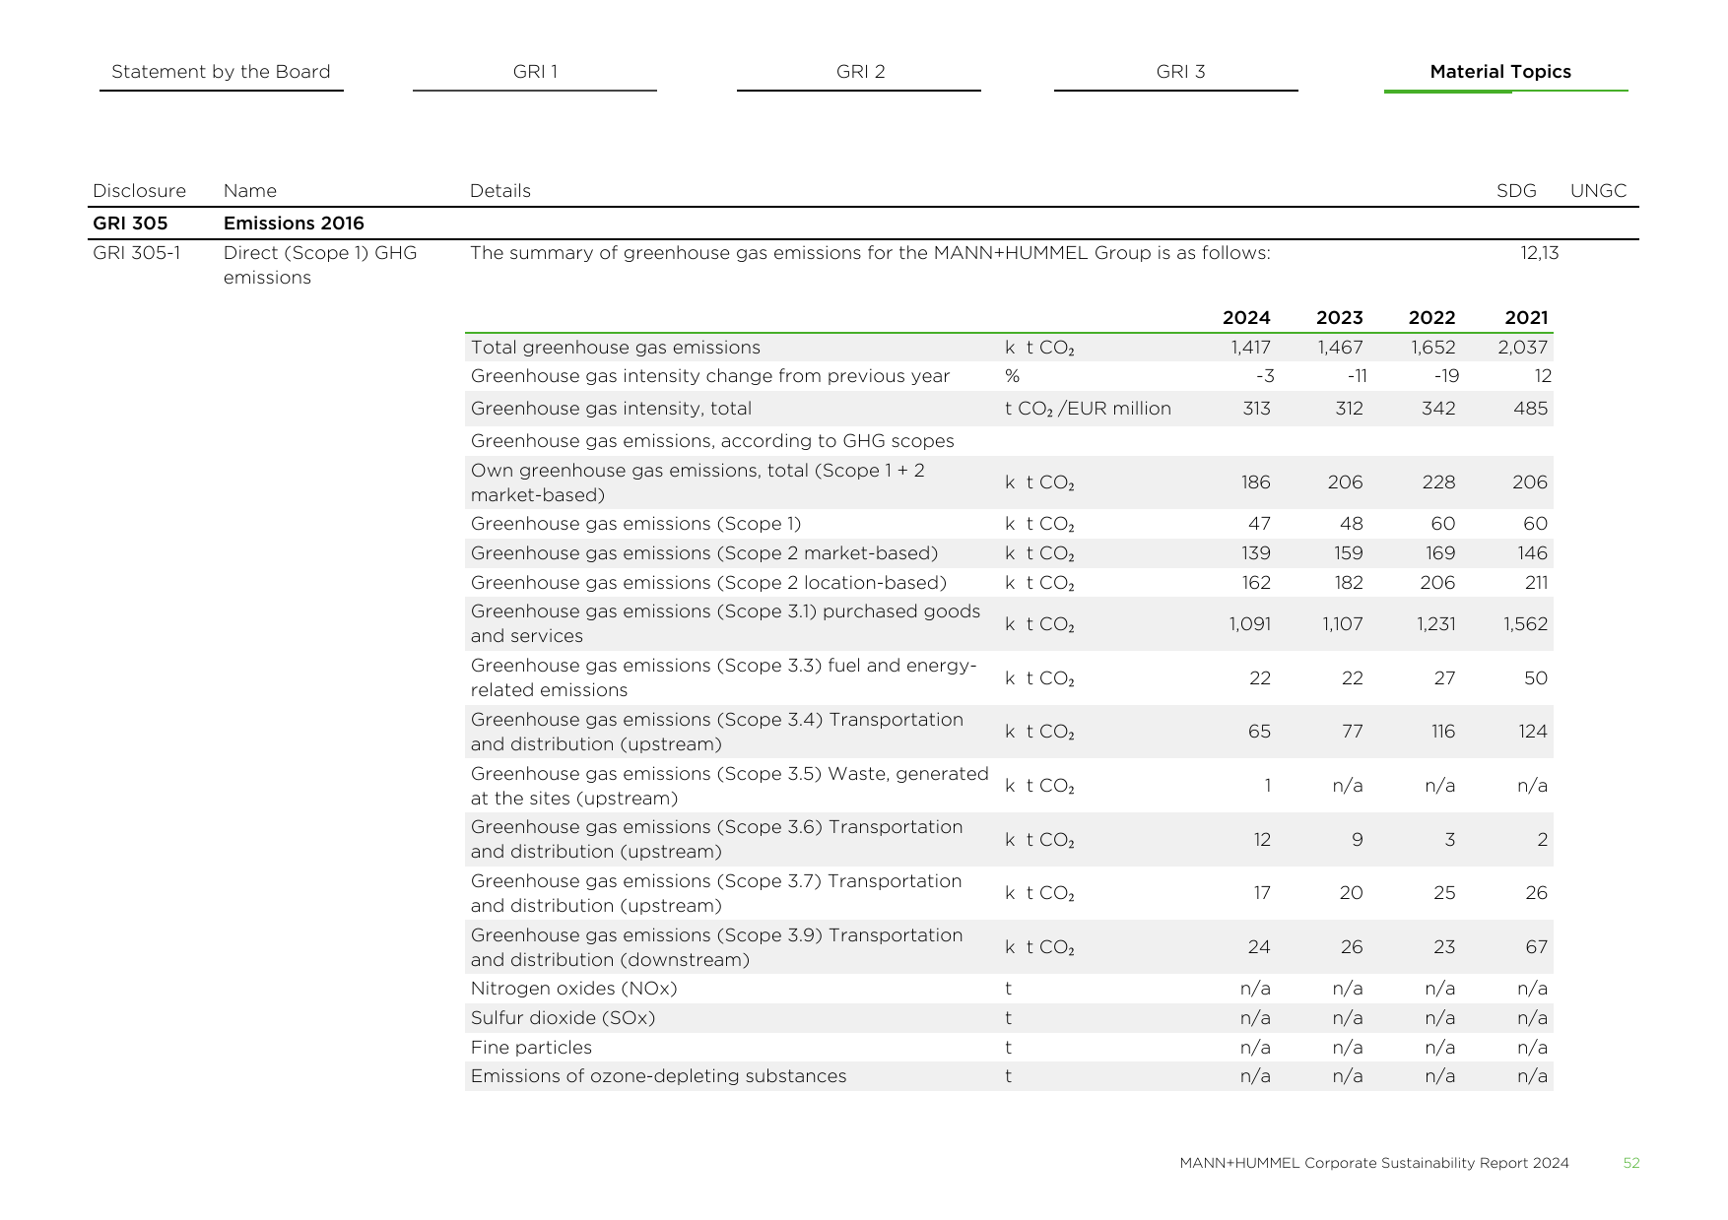Open the Material Topics tab

(1500, 72)
